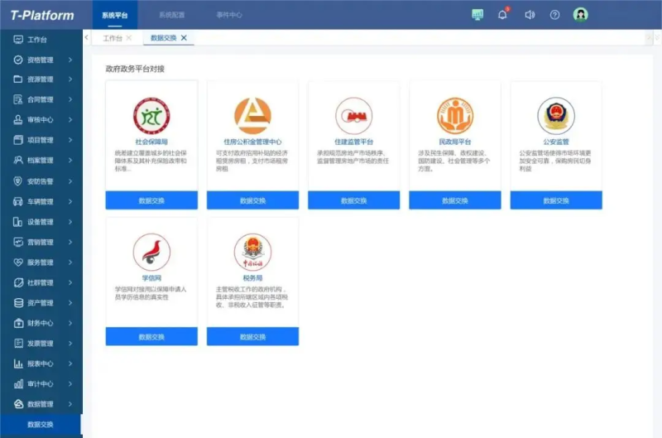Click 数据交换 button under 住建监管平台

pos(354,200)
